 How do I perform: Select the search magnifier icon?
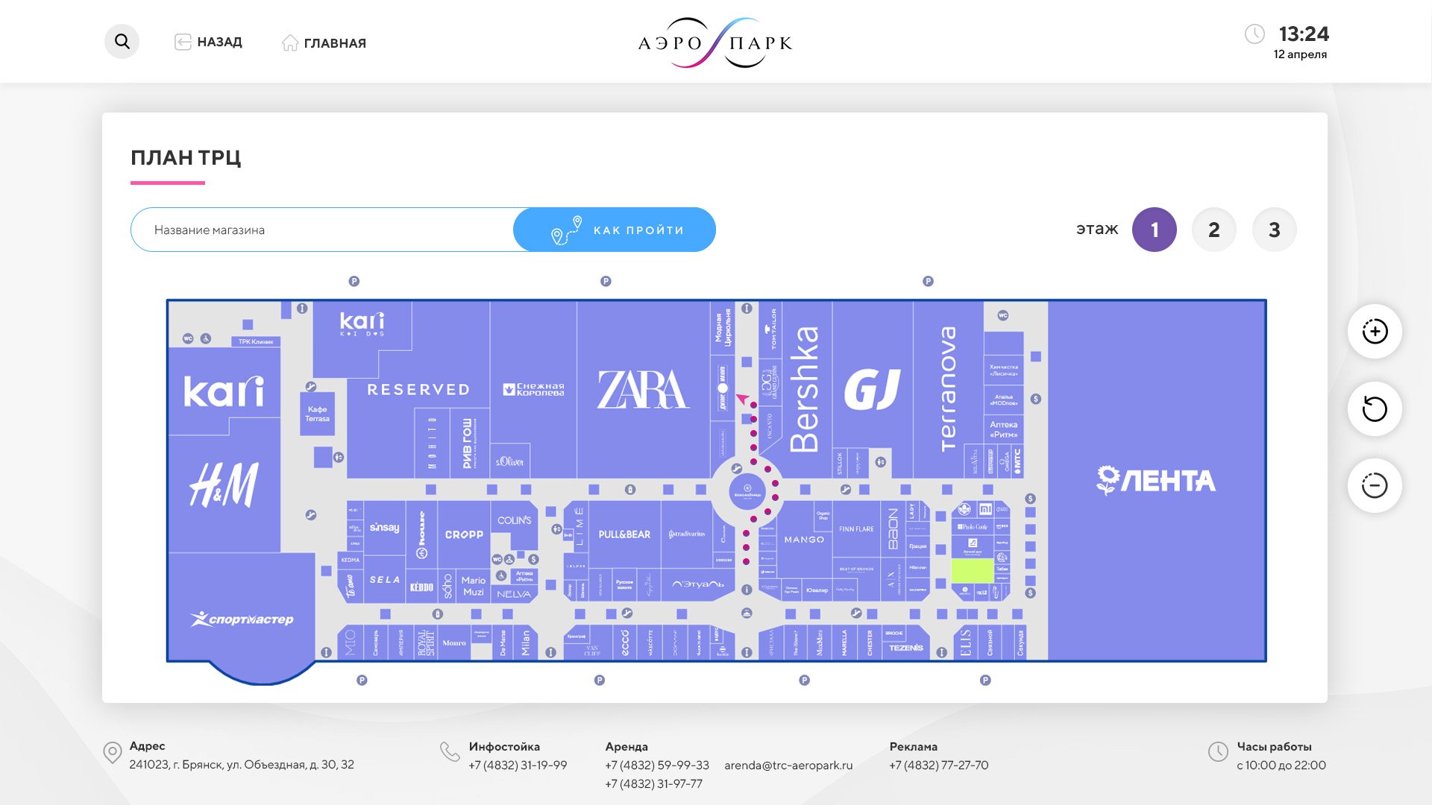[x=122, y=41]
